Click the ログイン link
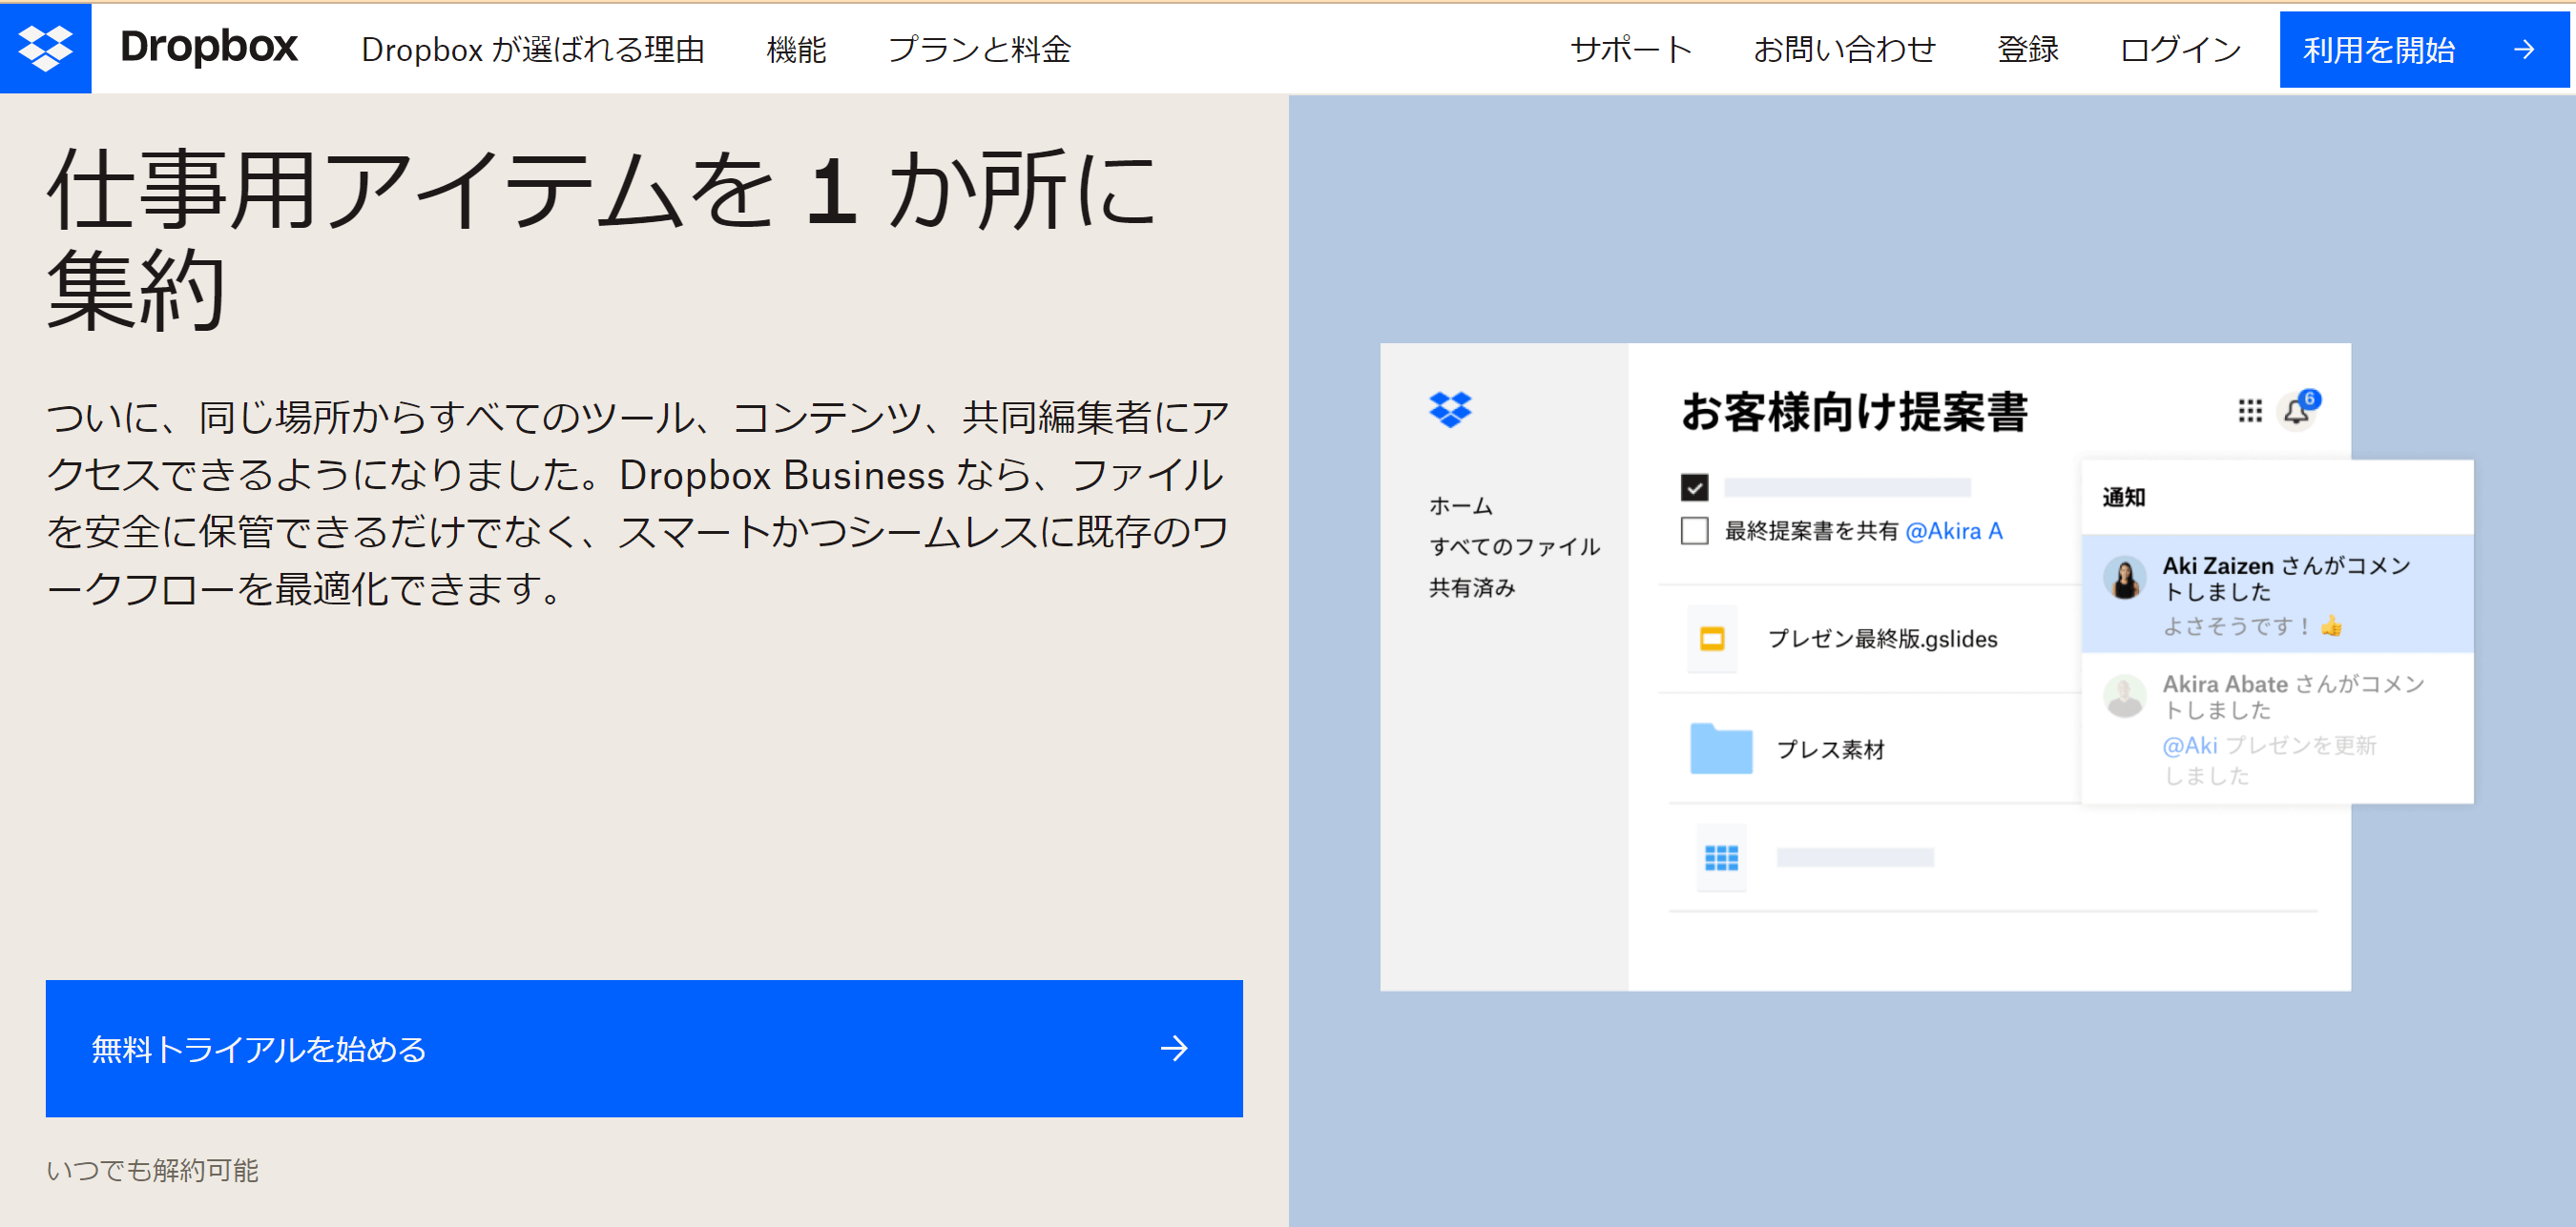Image resolution: width=2576 pixels, height=1227 pixels. pyautogui.click(x=2180, y=49)
